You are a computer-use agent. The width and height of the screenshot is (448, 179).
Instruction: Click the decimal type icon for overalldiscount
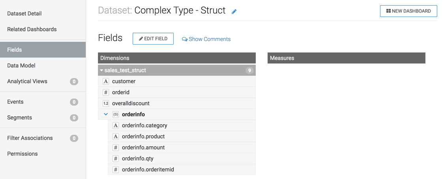[106, 103]
